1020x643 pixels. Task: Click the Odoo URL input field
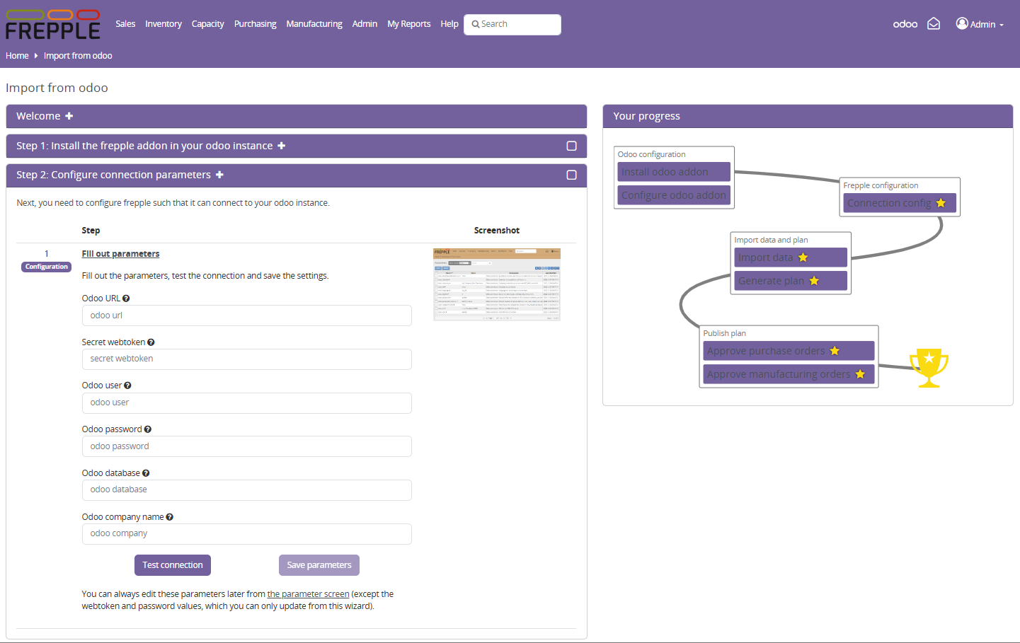pyautogui.click(x=247, y=315)
